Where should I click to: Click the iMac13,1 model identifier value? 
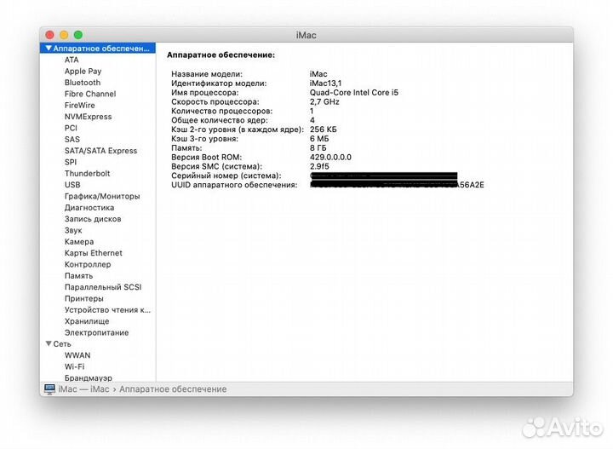[x=325, y=83]
